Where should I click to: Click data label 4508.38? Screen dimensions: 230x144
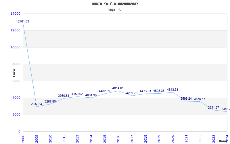tap(159, 91)
